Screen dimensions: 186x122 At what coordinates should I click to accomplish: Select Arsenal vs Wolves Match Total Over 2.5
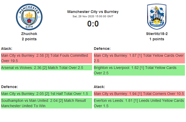pos(46,68)
